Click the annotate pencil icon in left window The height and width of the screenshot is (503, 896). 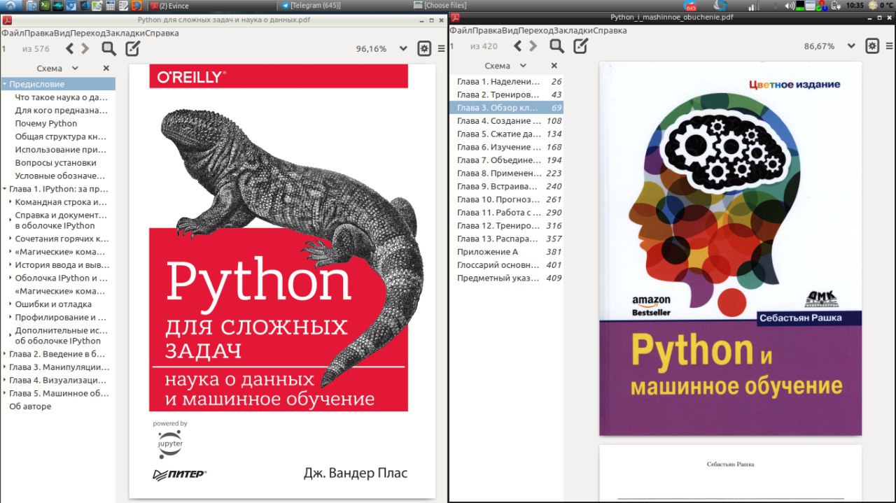(132, 48)
